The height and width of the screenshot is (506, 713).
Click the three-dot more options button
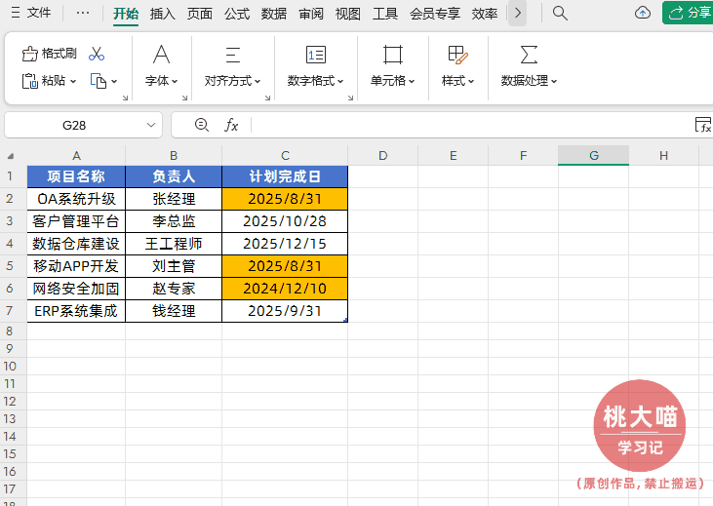coord(83,13)
